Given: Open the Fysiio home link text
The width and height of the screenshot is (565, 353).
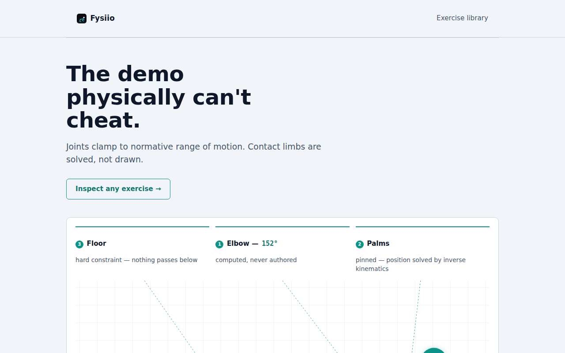Looking at the screenshot, I should pyautogui.click(x=102, y=18).
